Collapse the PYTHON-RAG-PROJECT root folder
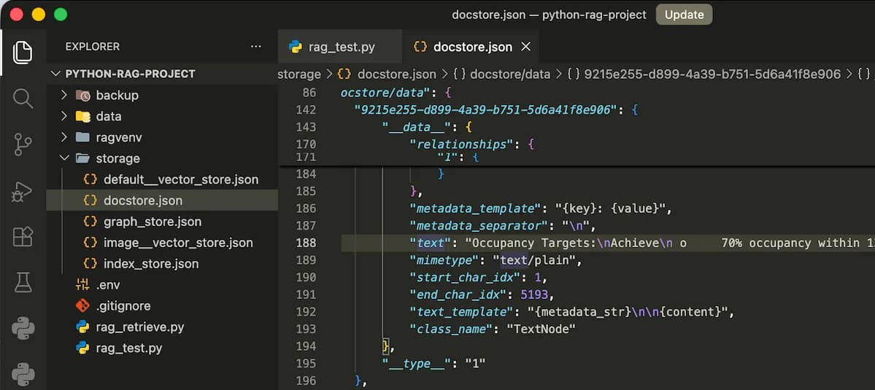This screenshot has width=875, height=390. [55, 74]
